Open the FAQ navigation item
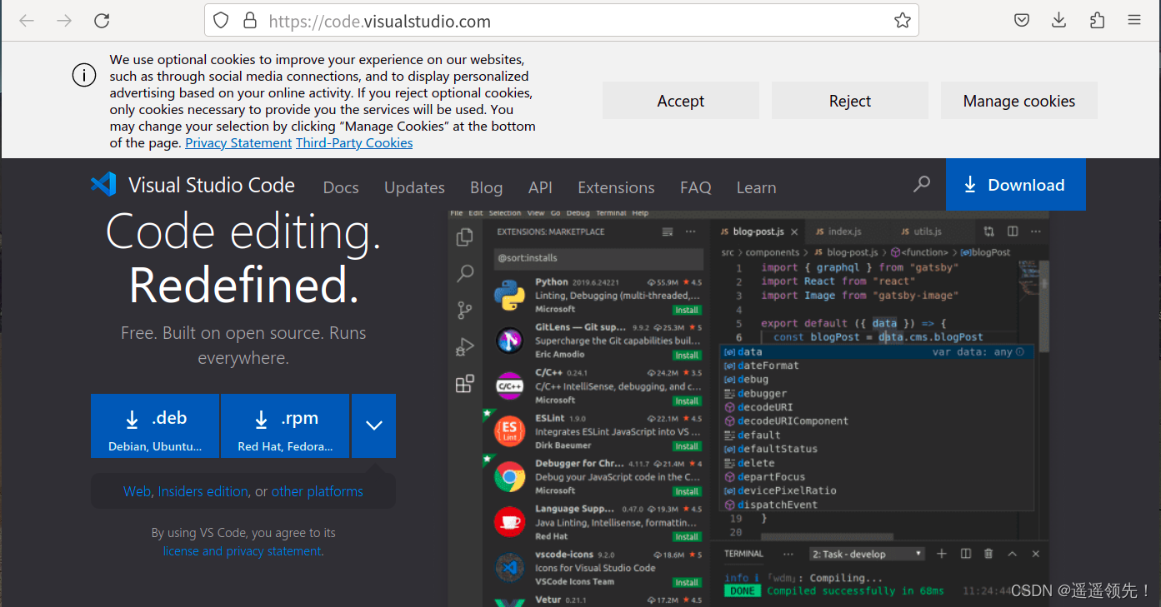1161x607 pixels. coord(696,187)
